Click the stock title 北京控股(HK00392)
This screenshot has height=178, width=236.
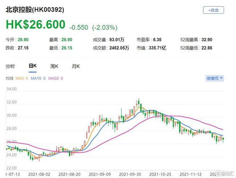click(x=35, y=10)
